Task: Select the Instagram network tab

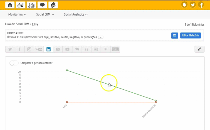Action: click(29, 49)
